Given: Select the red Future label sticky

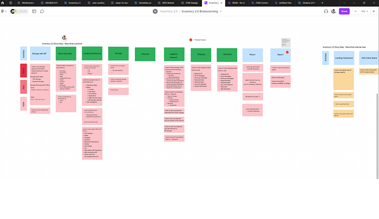Looking at the screenshot, I should click(24, 70).
